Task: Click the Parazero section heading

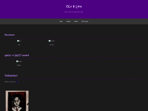Action: (x=10, y=35)
